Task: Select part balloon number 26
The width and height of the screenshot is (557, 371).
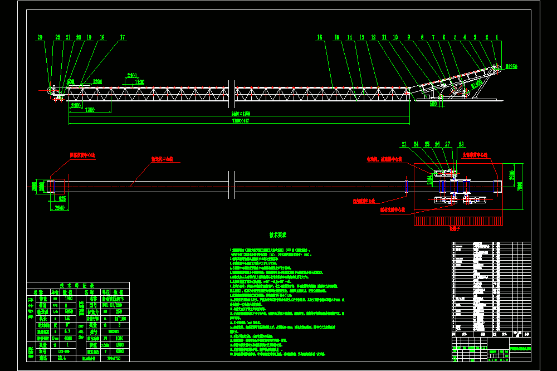Action: point(437,144)
